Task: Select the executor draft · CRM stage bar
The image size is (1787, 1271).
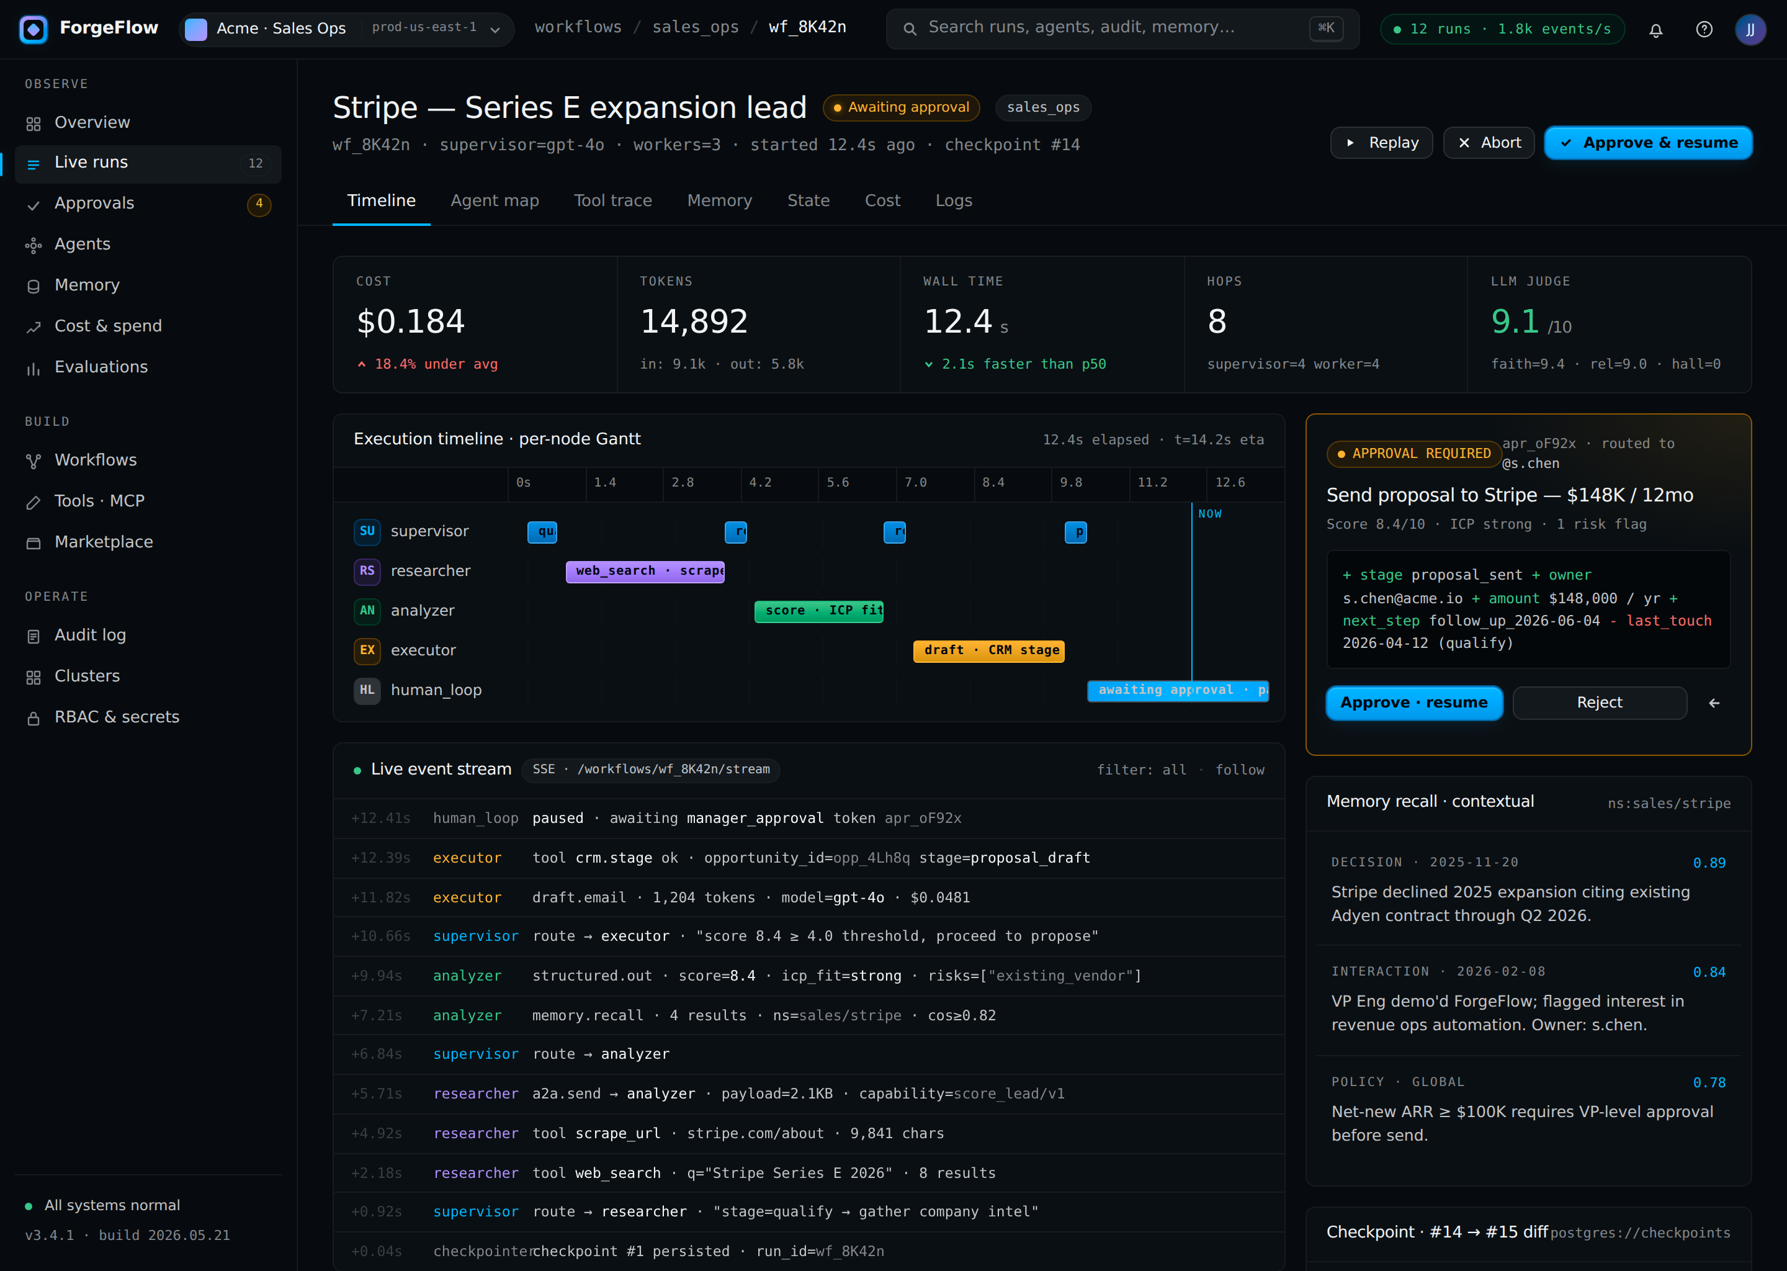Action: 988,651
